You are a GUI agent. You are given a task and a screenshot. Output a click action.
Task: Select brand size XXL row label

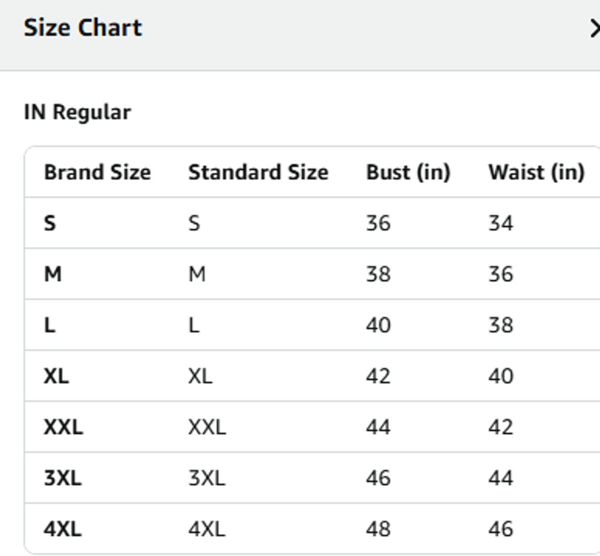coord(63,427)
